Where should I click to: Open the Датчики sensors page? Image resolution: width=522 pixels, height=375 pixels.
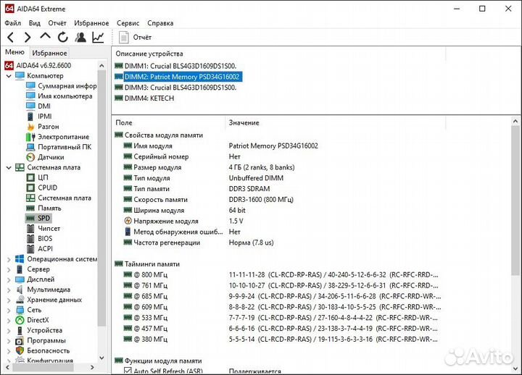pos(50,157)
